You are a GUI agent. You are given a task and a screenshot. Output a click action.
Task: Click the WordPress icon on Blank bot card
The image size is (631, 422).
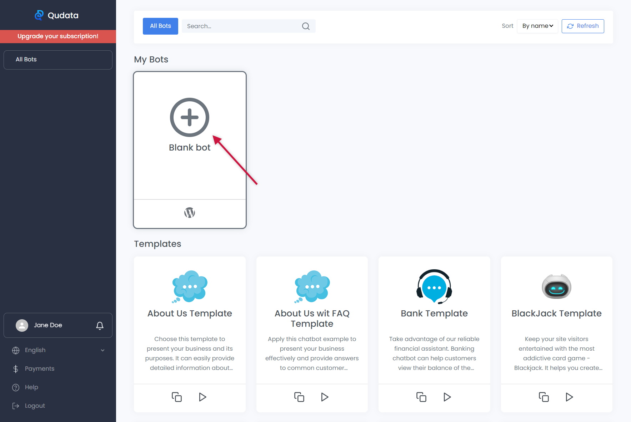[x=189, y=213]
